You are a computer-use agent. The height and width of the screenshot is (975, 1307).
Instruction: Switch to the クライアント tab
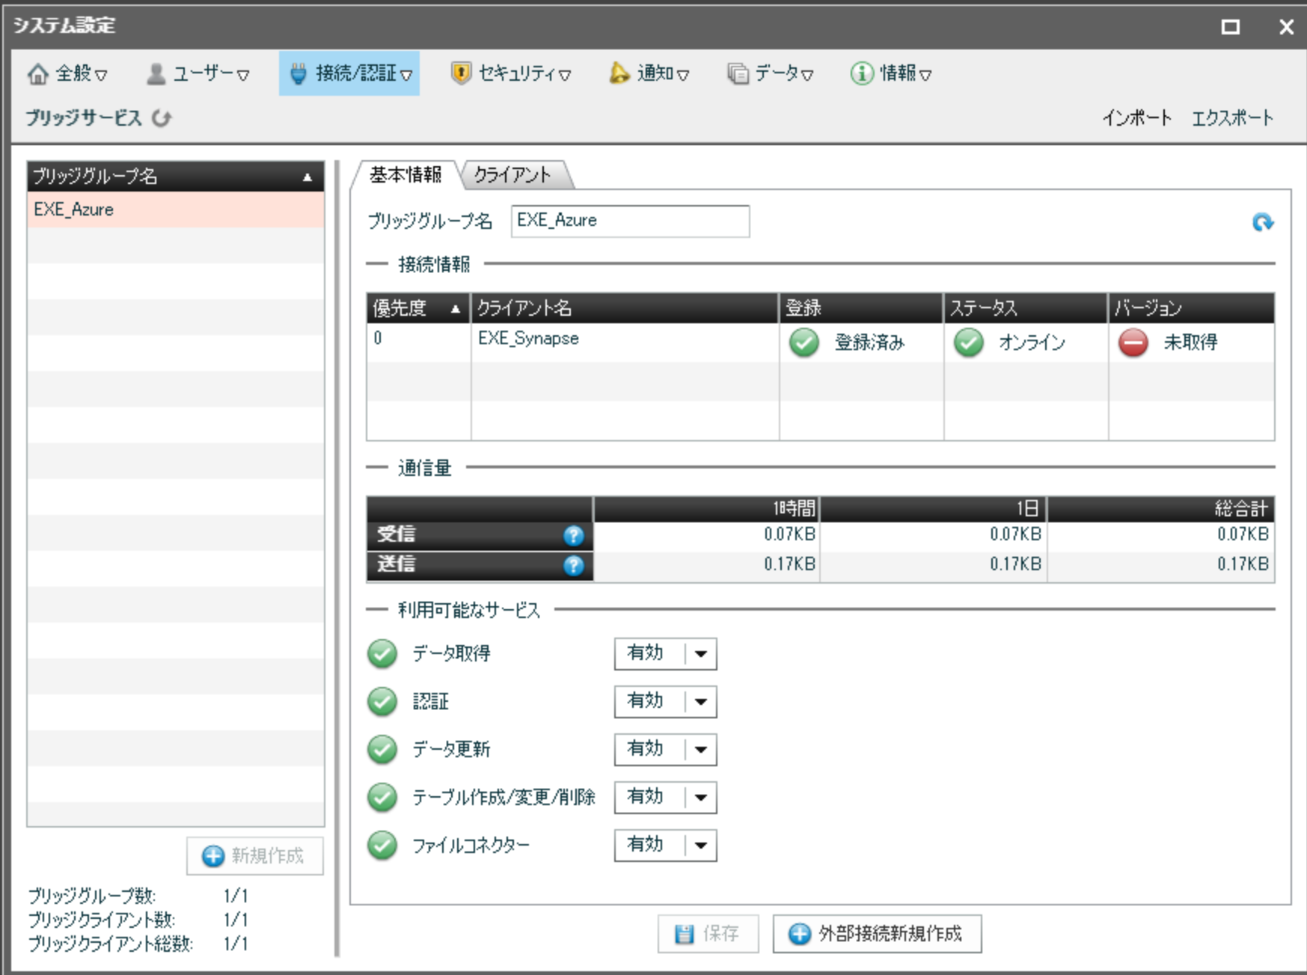(513, 175)
